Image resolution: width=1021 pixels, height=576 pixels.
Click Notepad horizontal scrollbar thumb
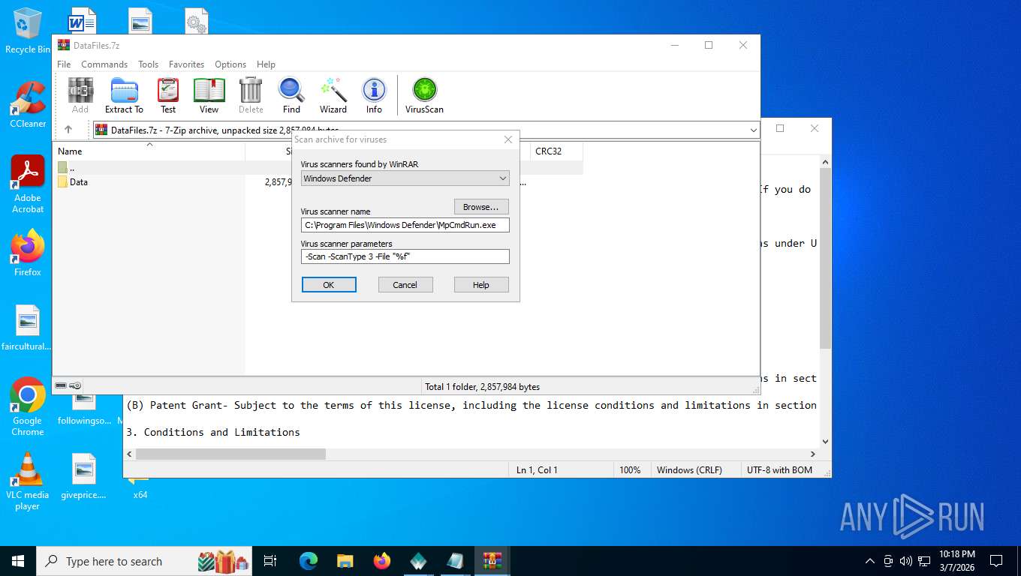(x=230, y=454)
